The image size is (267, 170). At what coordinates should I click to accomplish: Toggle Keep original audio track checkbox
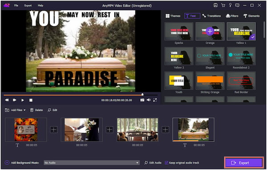tap(166, 163)
